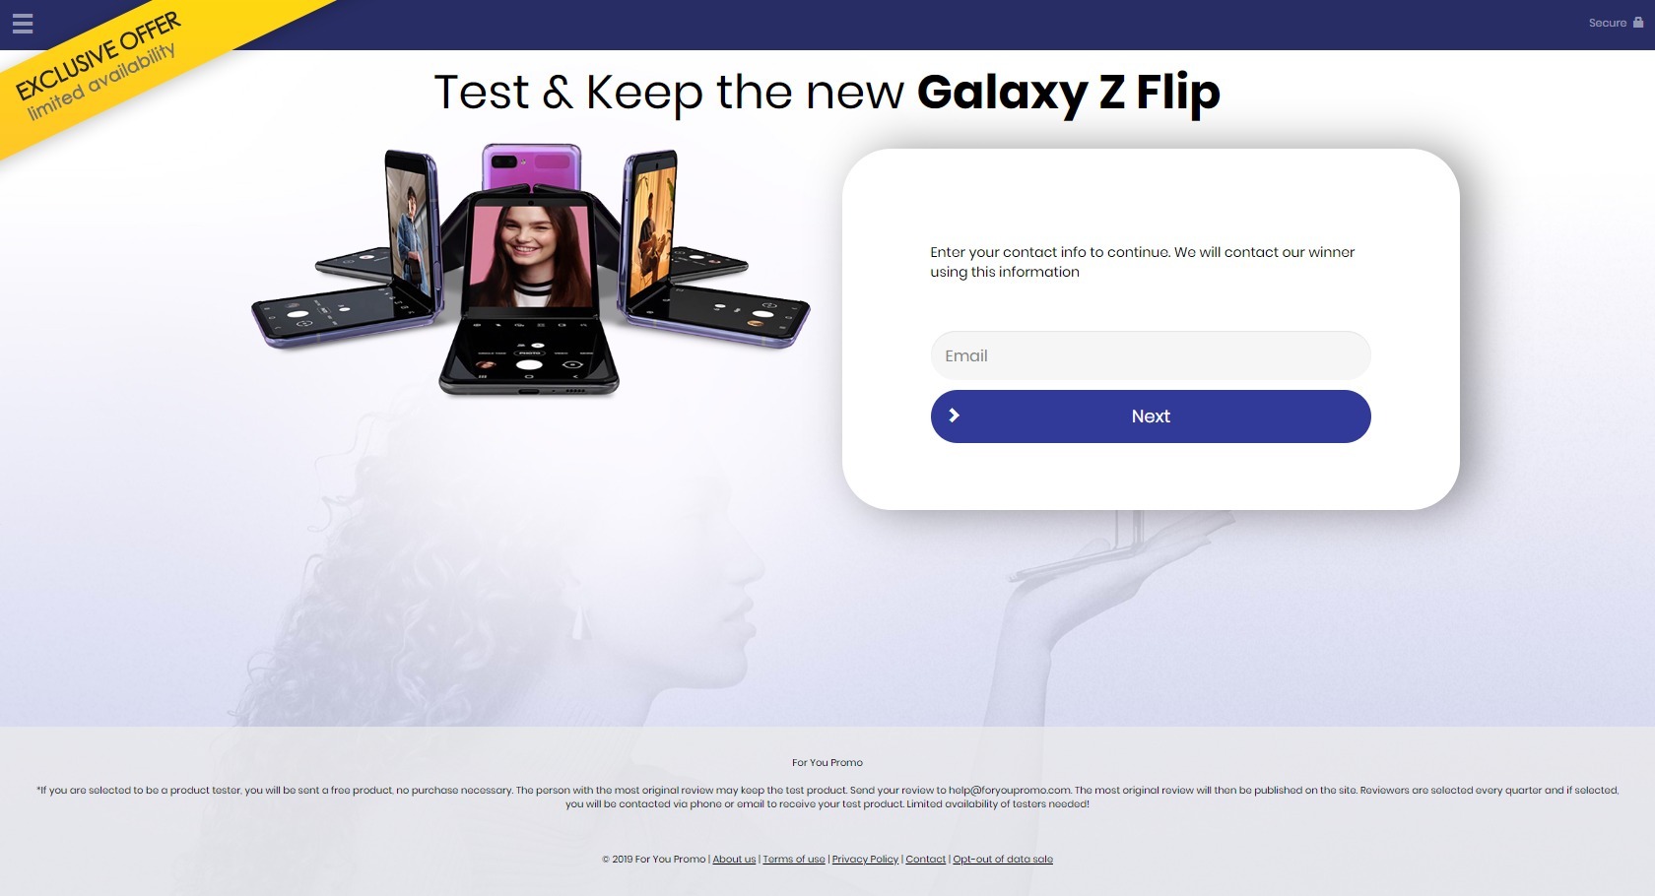This screenshot has width=1655, height=896.
Task: Click the rightmost flat-lying phone image
Action: pyautogui.click(x=719, y=317)
